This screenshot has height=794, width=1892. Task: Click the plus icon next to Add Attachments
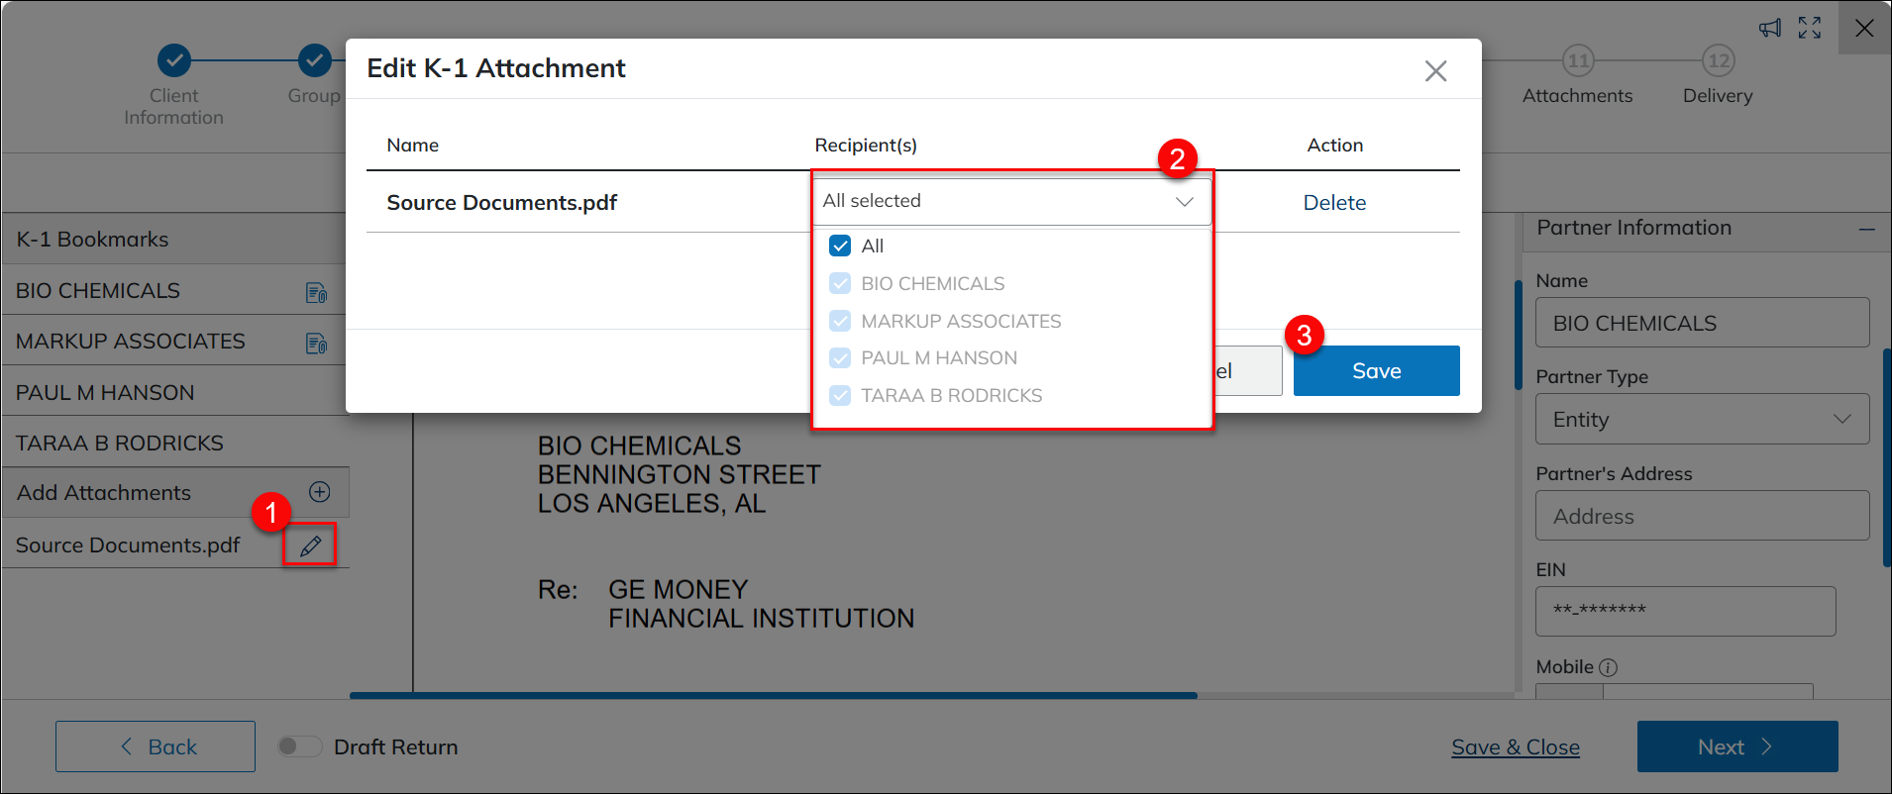(x=319, y=492)
